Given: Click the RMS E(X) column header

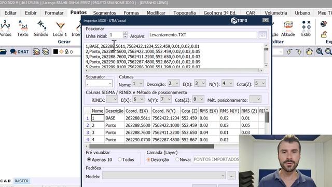Looking at the screenshot, I should coord(209,111).
